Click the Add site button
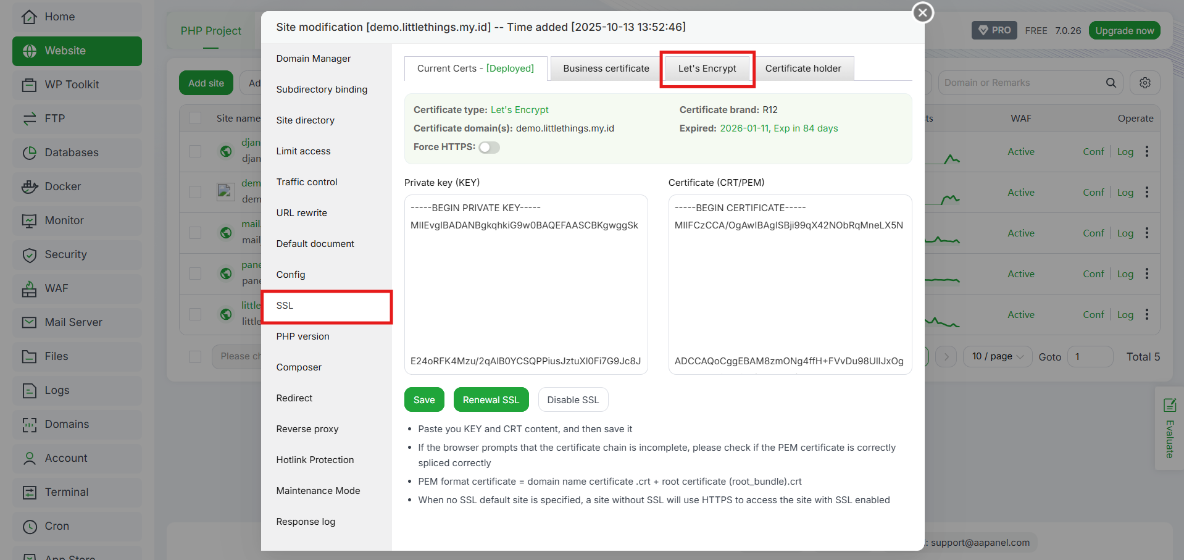Image resolution: width=1184 pixels, height=560 pixels. click(x=206, y=83)
